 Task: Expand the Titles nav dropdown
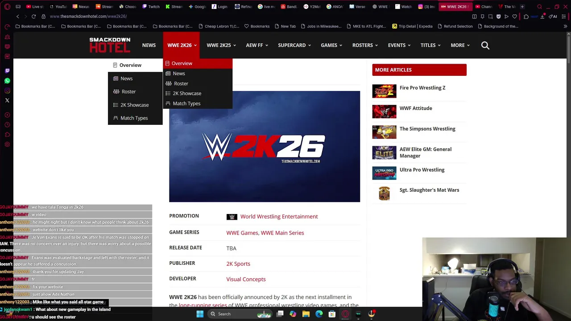tap(430, 45)
